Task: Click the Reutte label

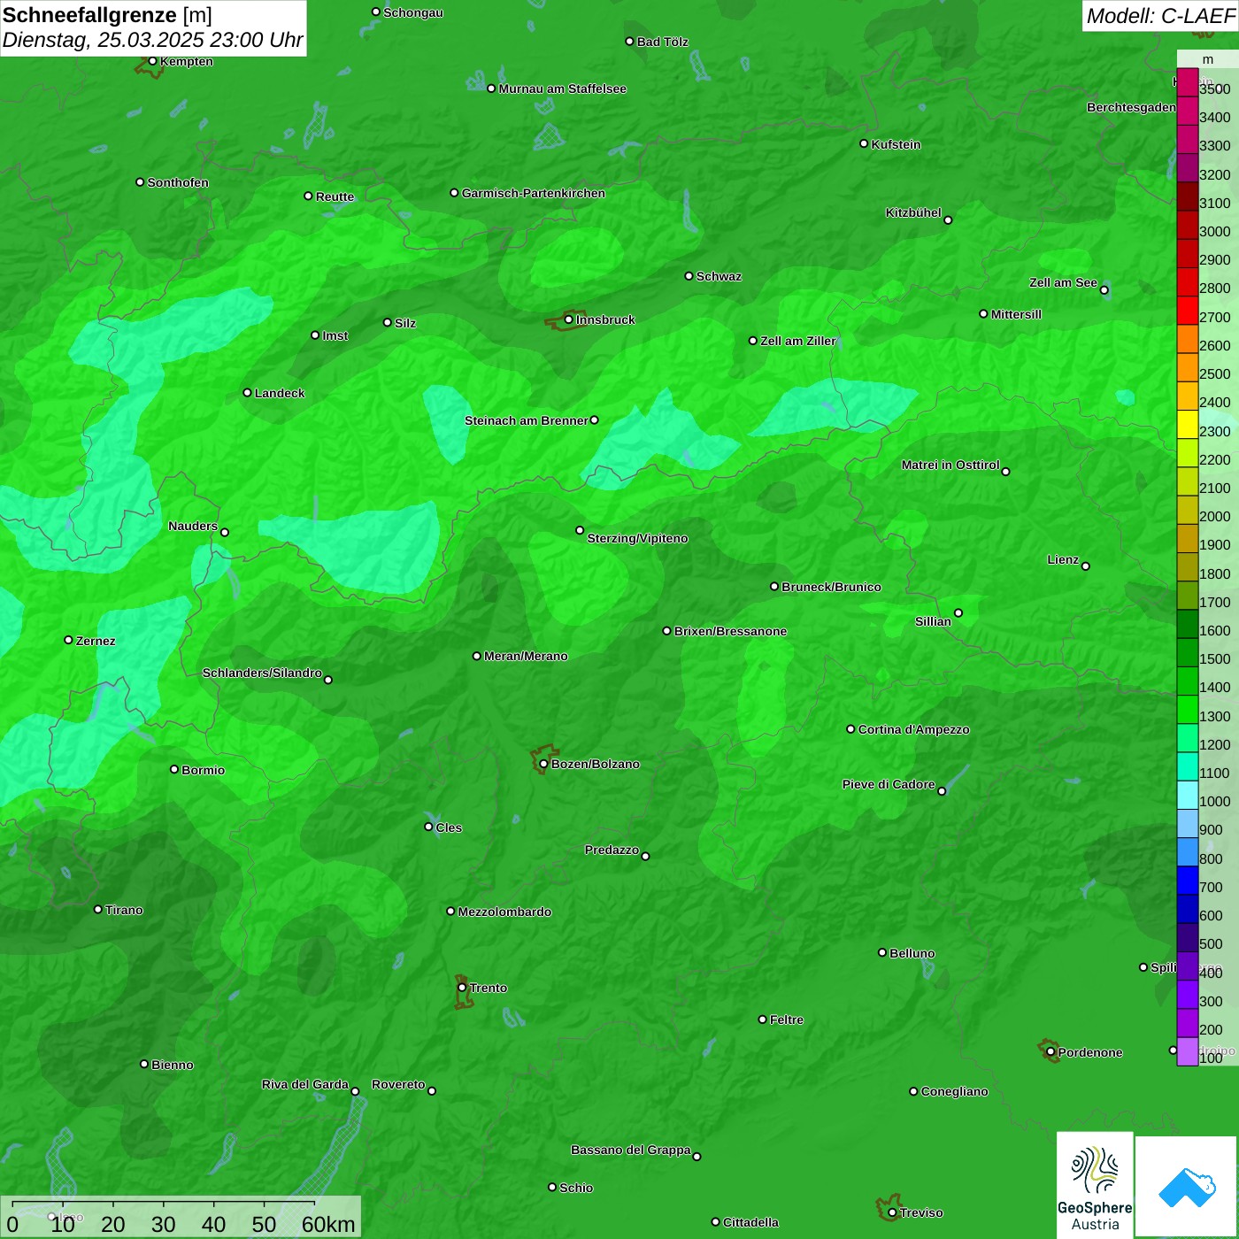Action: point(335,196)
